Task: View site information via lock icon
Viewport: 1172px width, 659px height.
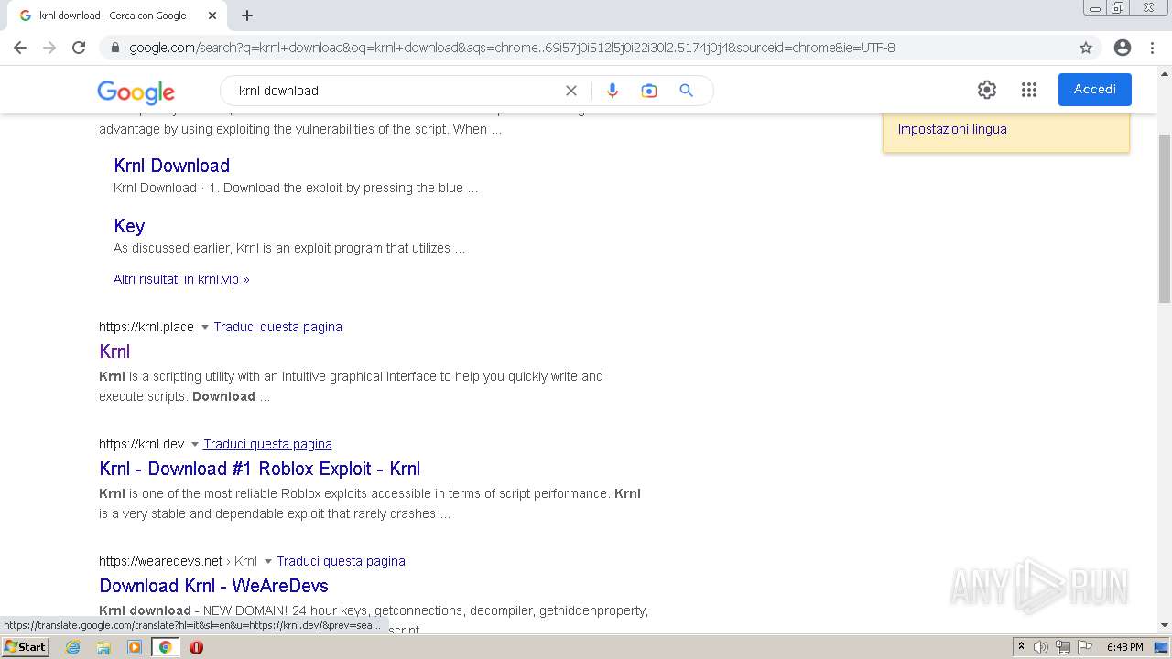Action: point(115,48)
